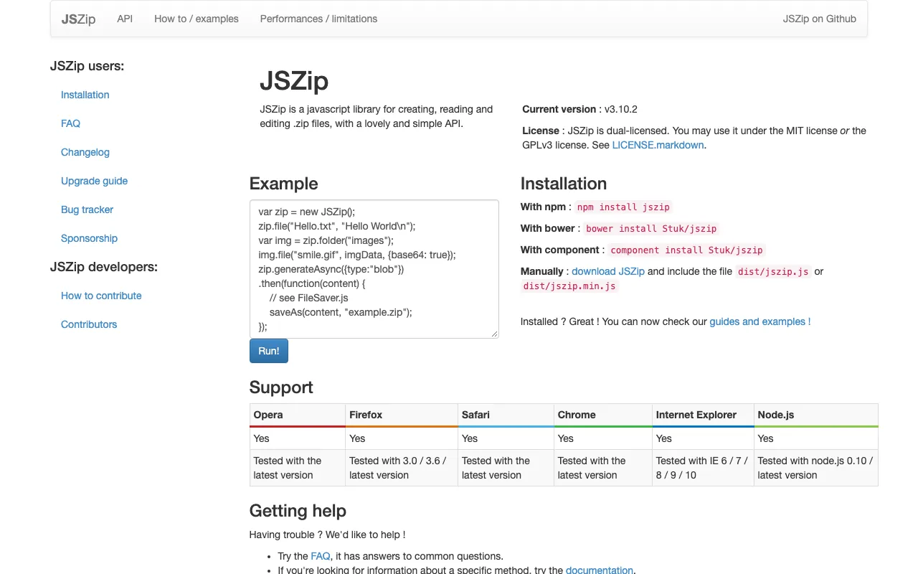The height and width of the screenshot is (574, 918).
Task: Open Performances / limitations page
Action: coord(318,19)
